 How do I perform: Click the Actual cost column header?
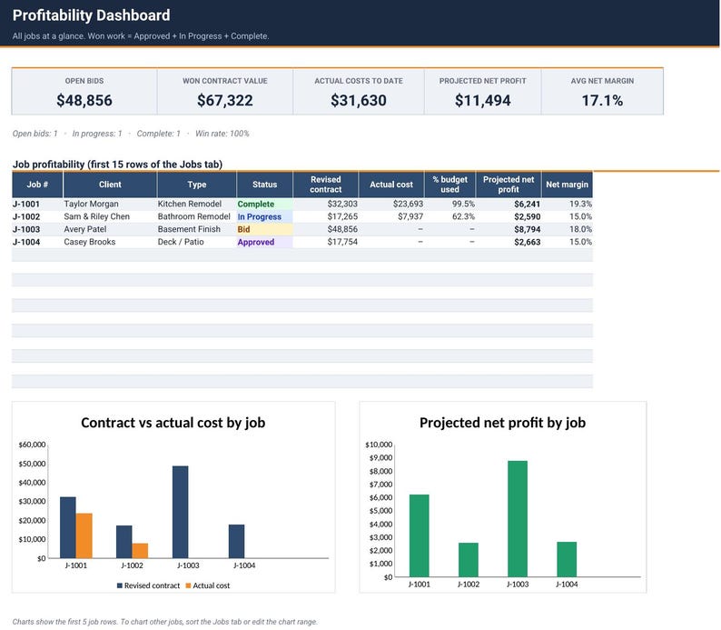(x=391, y=185)
